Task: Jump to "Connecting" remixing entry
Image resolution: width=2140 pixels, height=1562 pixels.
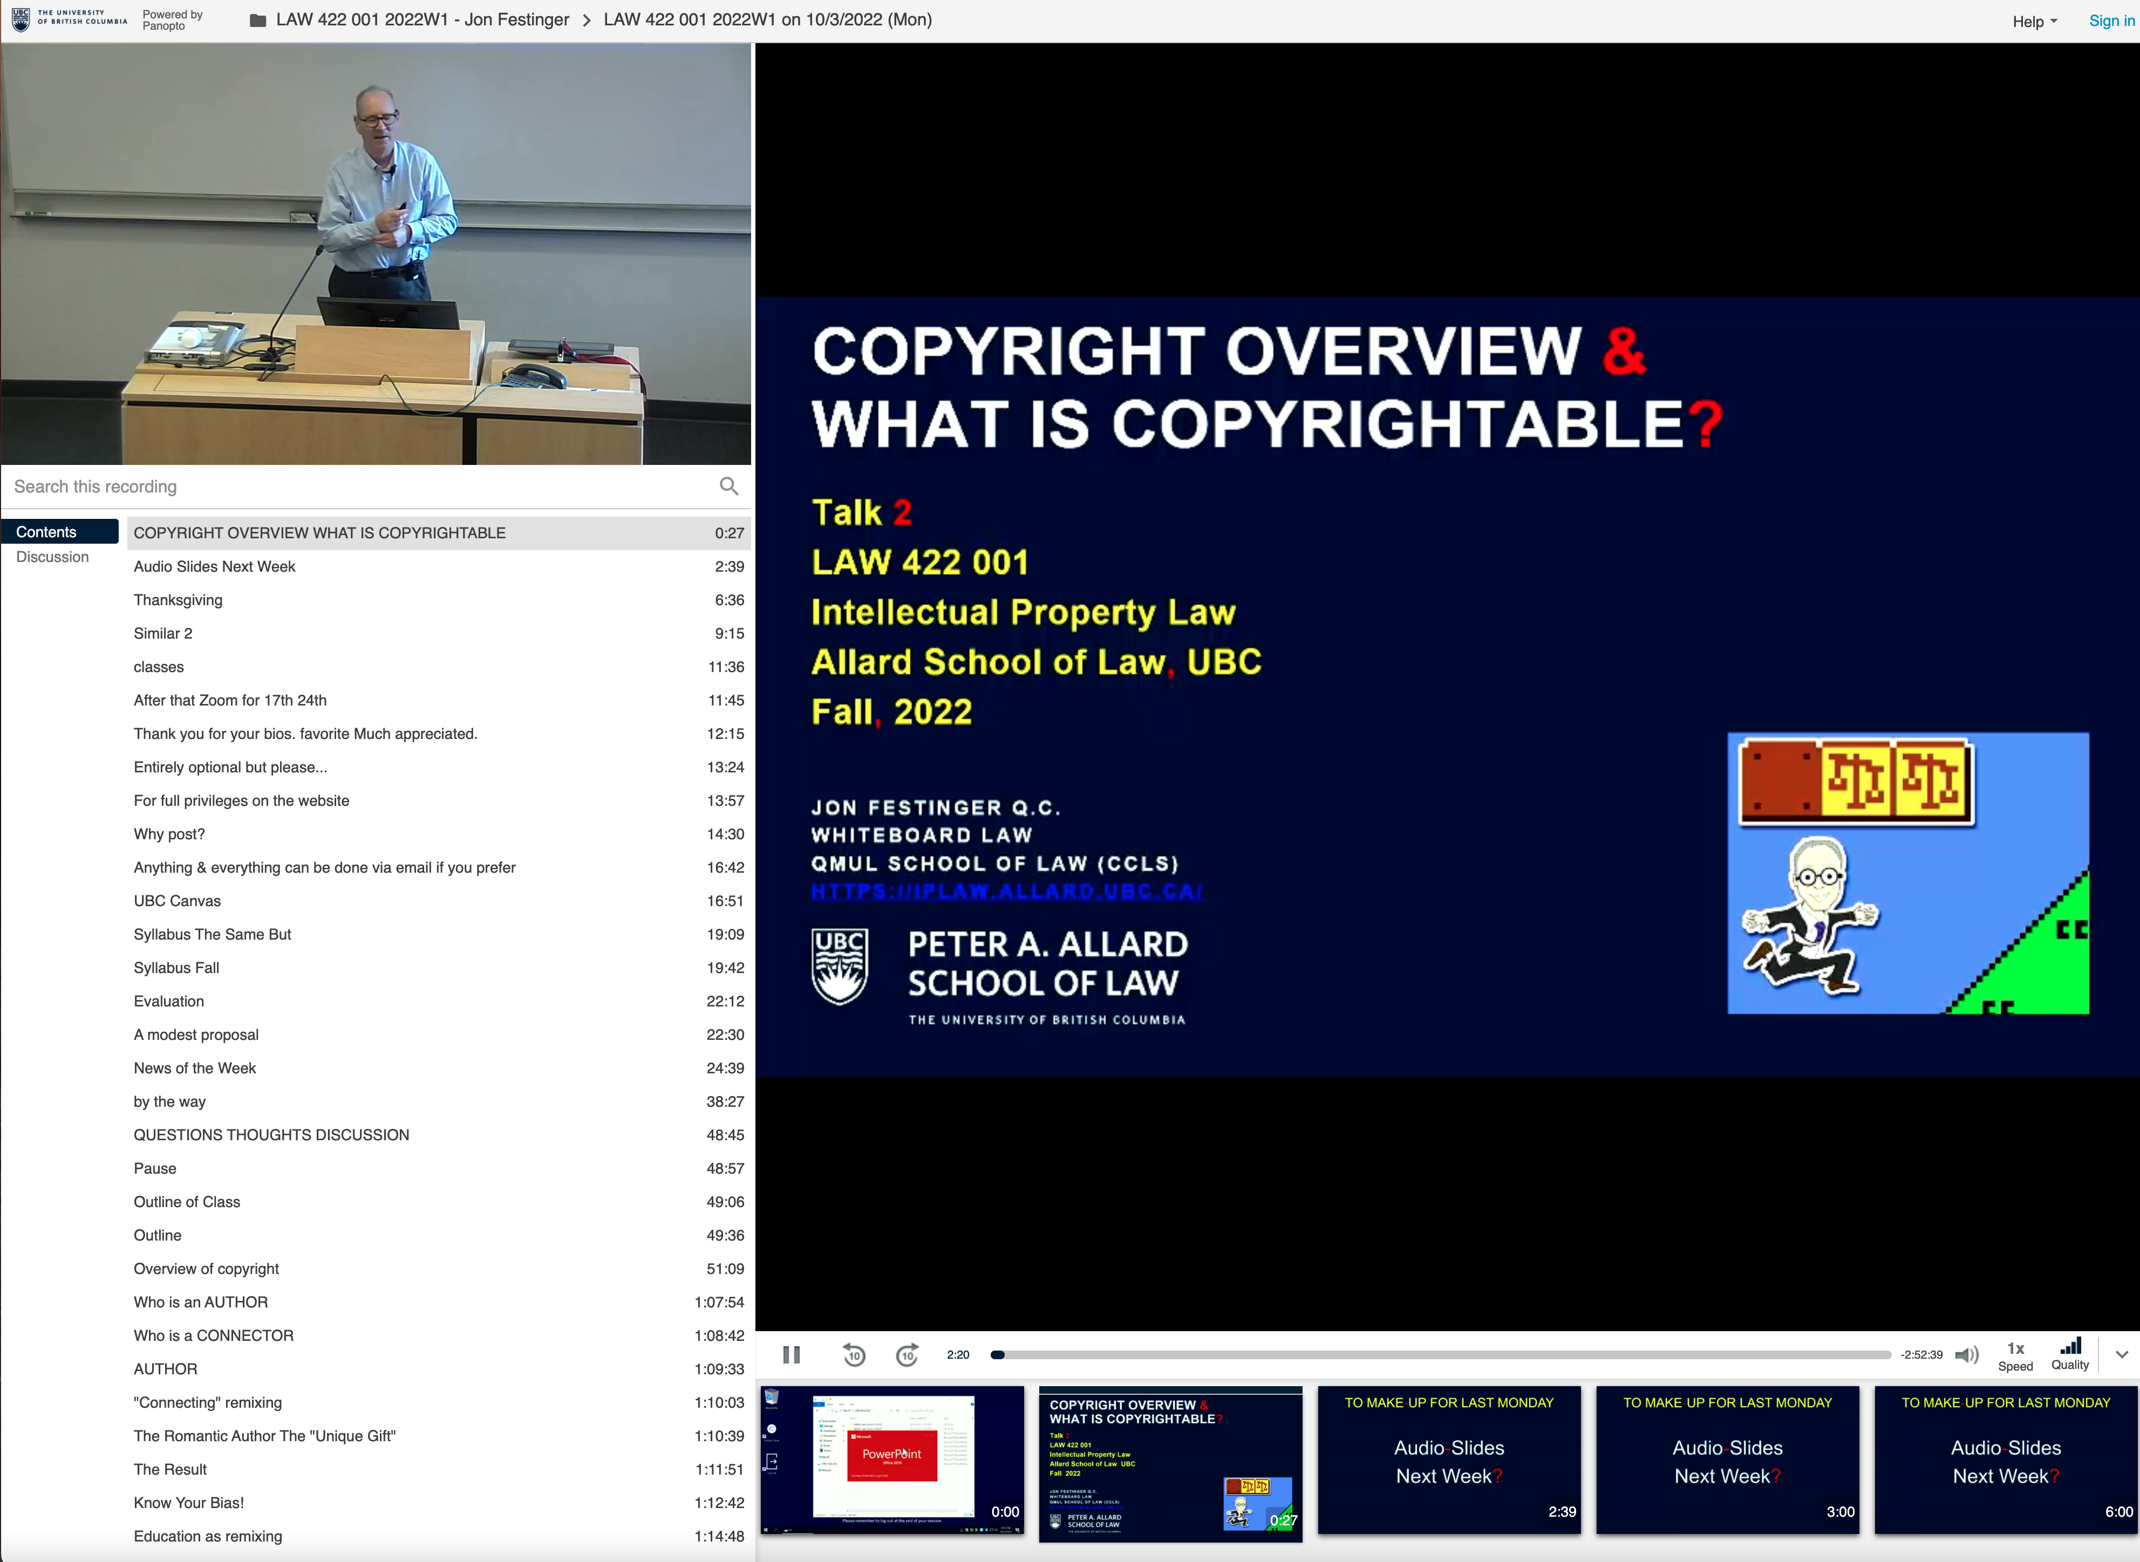Action: point(439,1402)
